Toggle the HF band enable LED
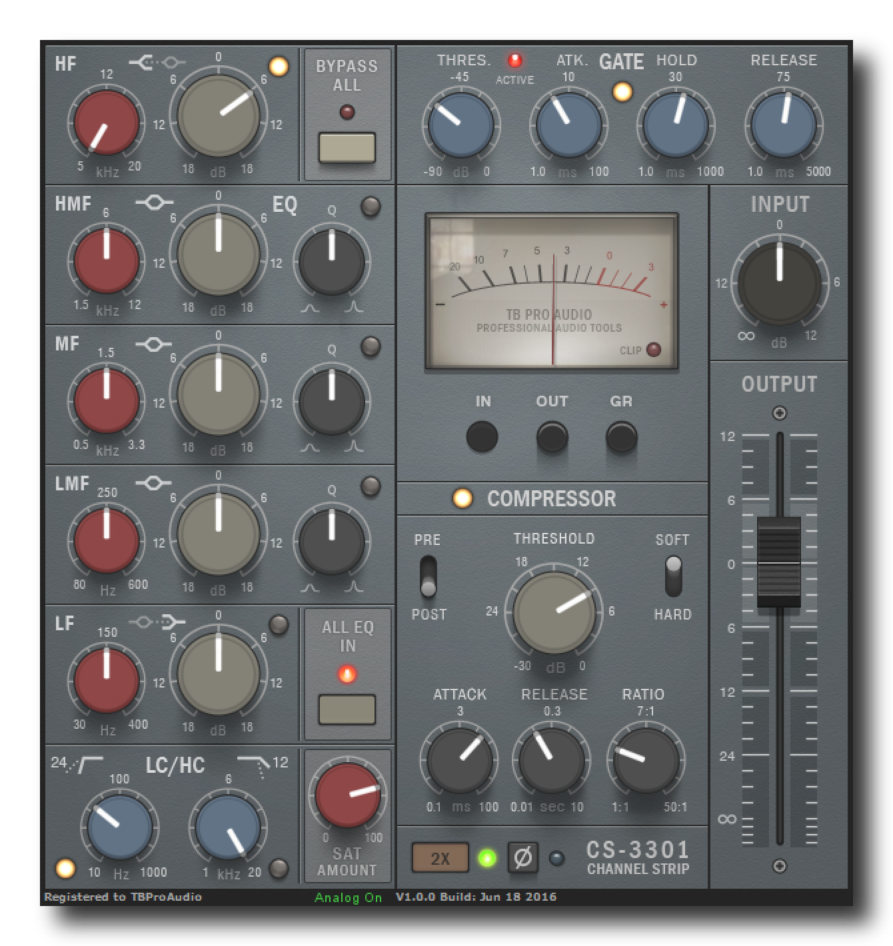The image size is (893, 946). (278, 66)
